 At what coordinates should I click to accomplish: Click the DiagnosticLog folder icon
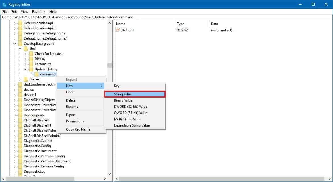click(20, 171)
